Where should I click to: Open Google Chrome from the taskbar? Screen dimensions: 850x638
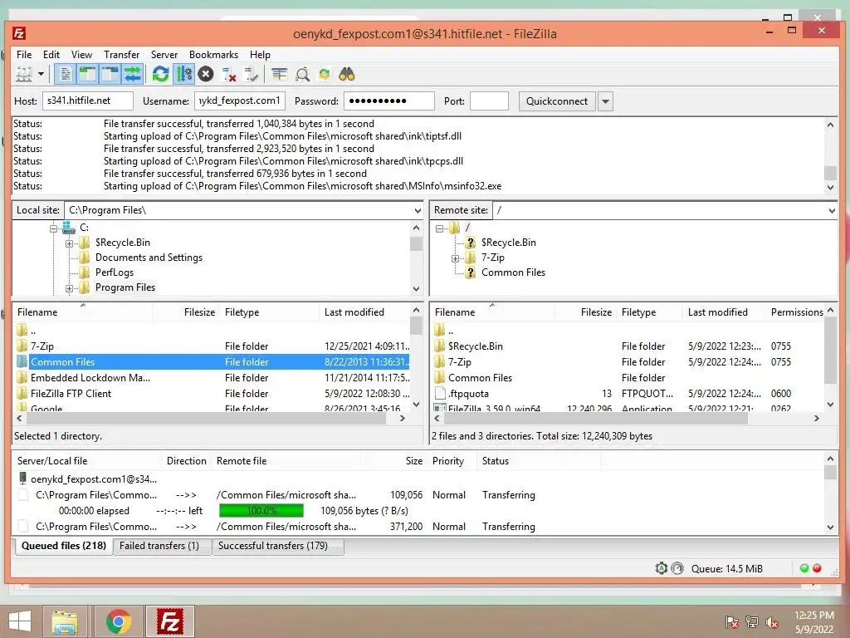click(x=119, y=621)
